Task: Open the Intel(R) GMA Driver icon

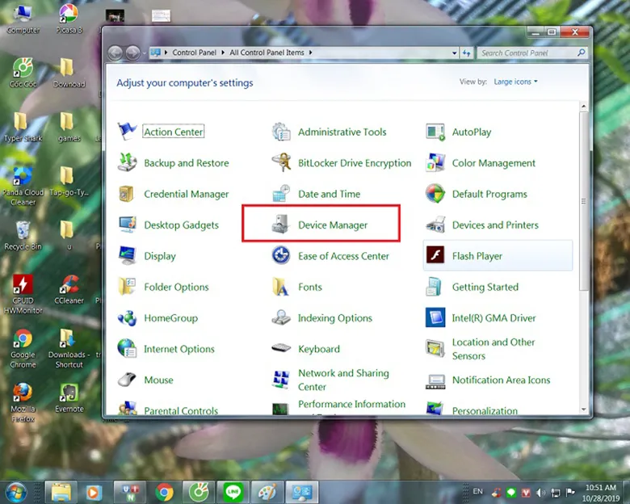Action: point(435,318)
